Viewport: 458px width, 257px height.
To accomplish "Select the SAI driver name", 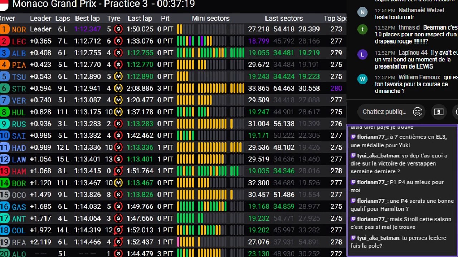I will point(19,136).
